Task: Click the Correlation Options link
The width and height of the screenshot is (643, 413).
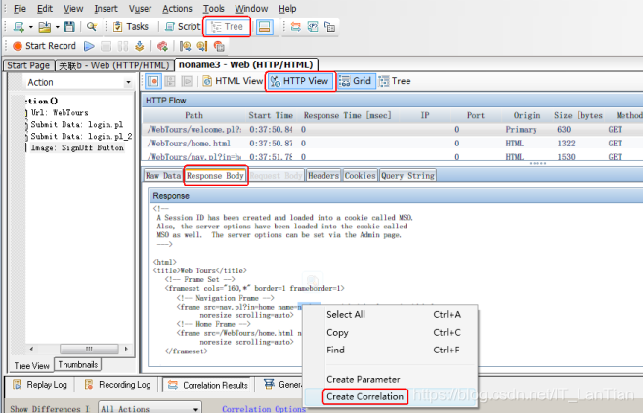Action: coord(264,409)
